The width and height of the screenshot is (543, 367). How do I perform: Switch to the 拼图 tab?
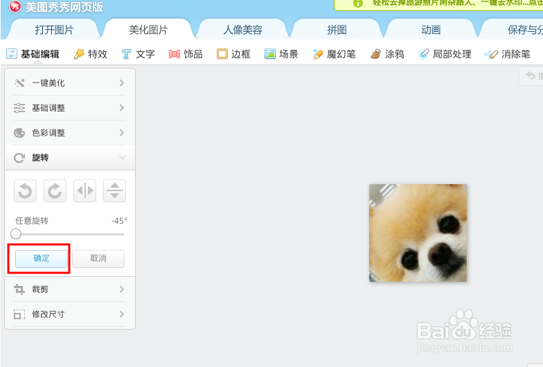pyautogui.click(x=337, y=30)
